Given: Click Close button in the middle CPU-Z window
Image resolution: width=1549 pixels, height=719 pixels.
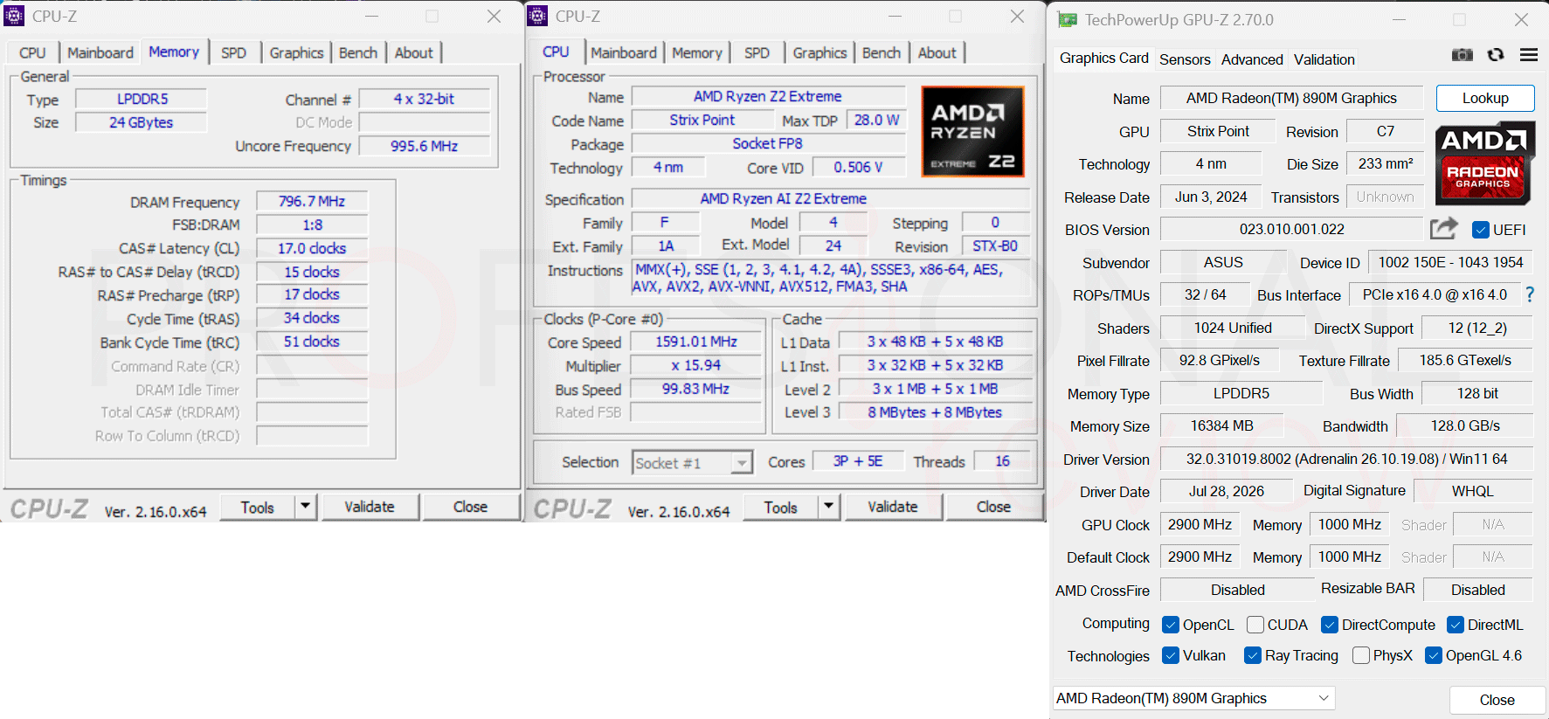Looking at the screenshot, I should tap(993, 507).
